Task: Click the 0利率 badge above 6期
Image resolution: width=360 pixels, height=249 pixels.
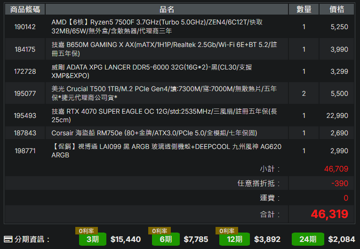Action: (x=160, y=231)
